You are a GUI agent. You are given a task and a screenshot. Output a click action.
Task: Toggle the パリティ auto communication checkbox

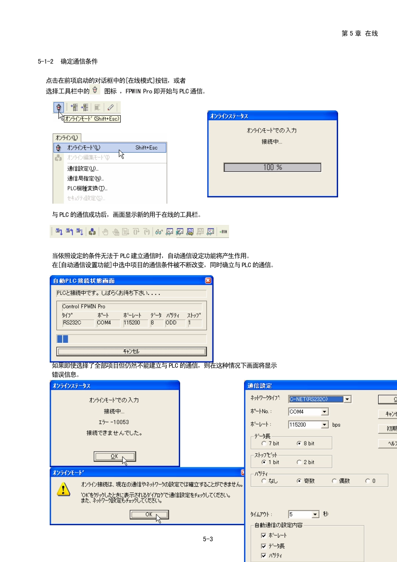click(x=263, y=556)
